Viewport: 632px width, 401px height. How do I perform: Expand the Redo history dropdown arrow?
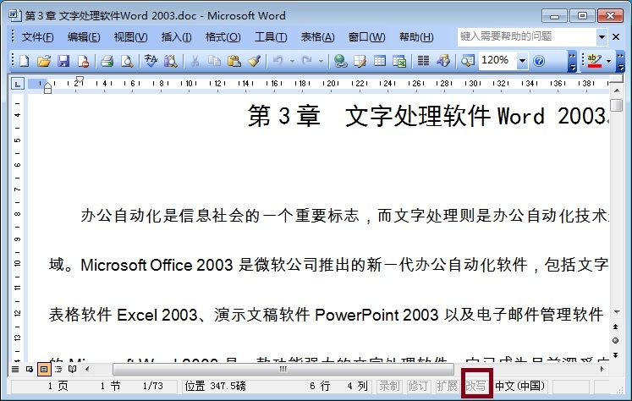coord(321,61)
